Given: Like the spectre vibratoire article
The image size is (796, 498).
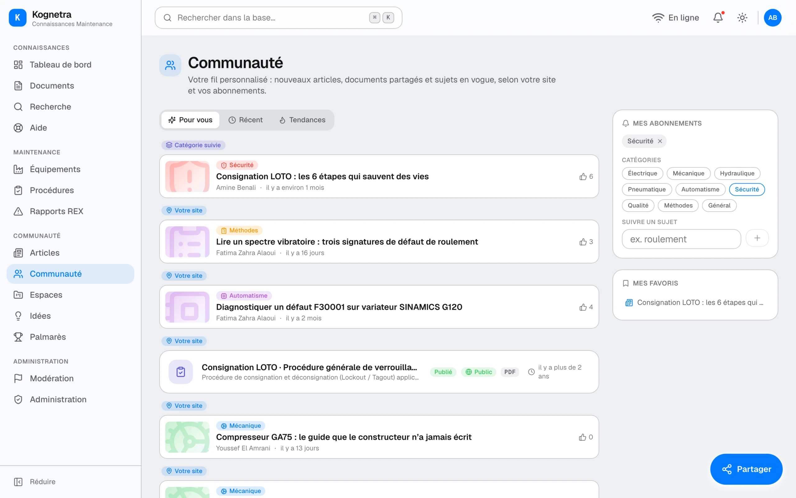Looking at the screenshot, I should click(586, 242).
